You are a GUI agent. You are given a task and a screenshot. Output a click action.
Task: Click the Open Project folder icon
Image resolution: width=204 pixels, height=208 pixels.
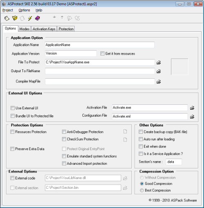[x=15, y=18]
